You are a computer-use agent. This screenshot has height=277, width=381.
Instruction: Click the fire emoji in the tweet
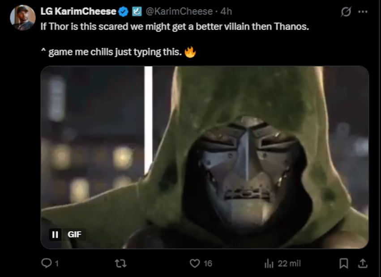190,52
